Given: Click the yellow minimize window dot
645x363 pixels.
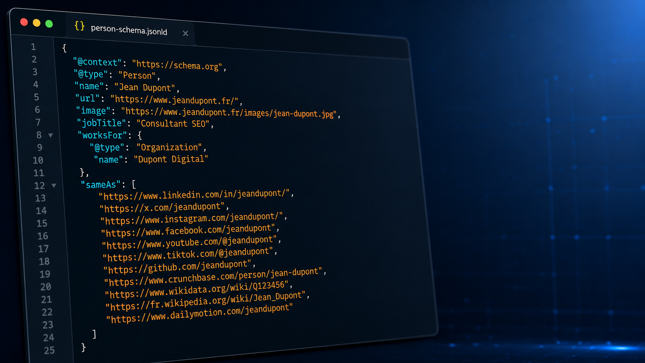Looking at the screenshot, I should click(x=37, y=23).
